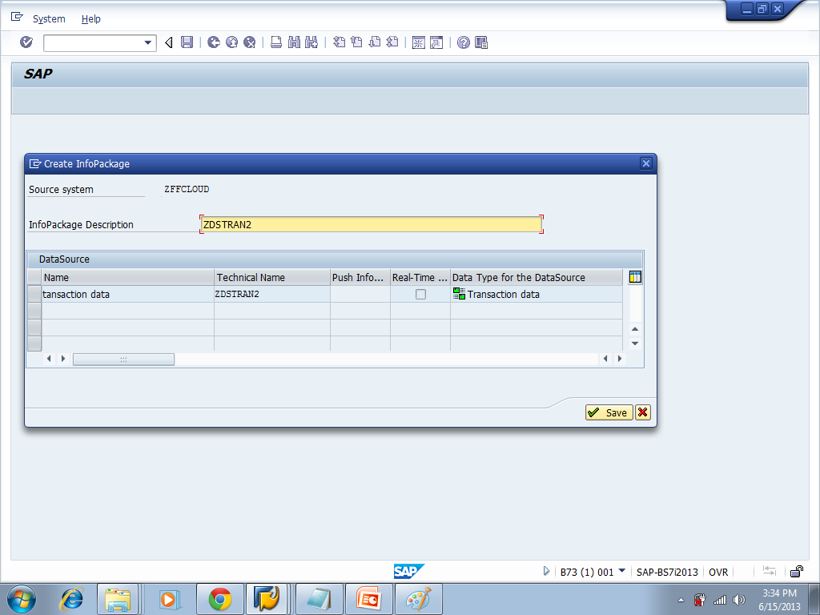The height and width of the screenshot is (615, 820).
Task: Close the Create InfoPackage dialog
Action: pyautogui.click(x=646, y=163)
